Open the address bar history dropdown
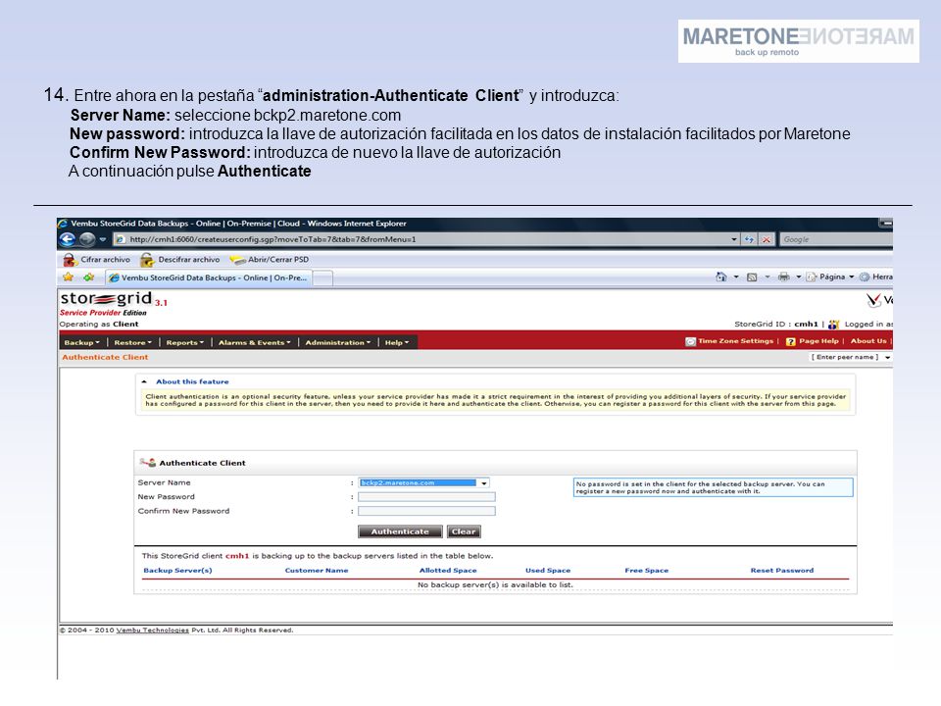Viewport: 941px width, 706px height. point(734,239)
